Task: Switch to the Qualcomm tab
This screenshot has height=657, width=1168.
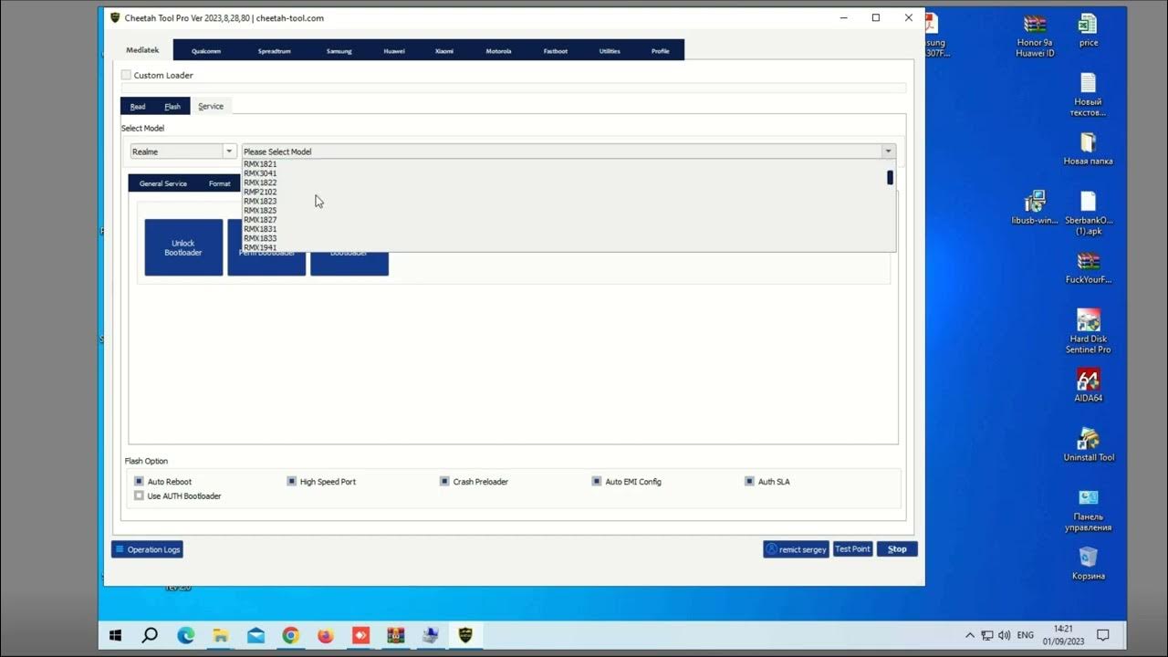Action: point(206,51)
